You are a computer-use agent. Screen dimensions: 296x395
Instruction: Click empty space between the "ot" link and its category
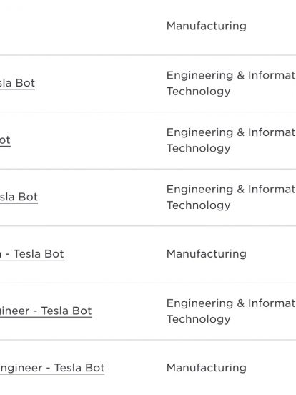tap(88, 140)
